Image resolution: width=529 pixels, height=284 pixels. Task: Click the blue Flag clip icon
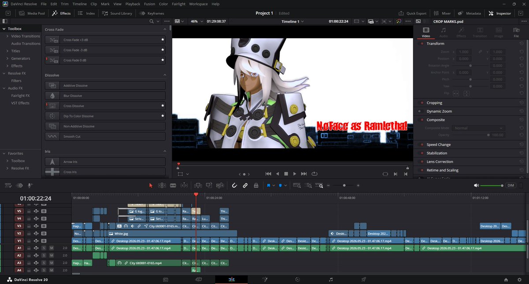click(268, 186)
